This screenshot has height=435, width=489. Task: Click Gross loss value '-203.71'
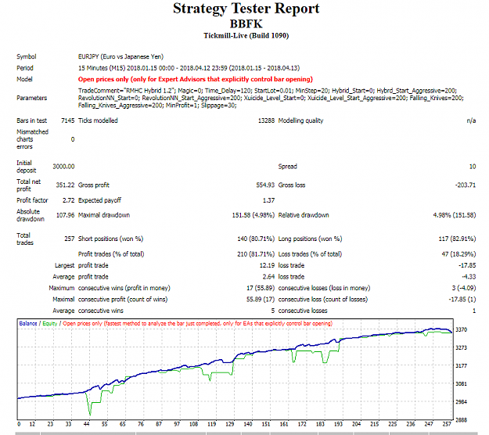coord(466,185)
